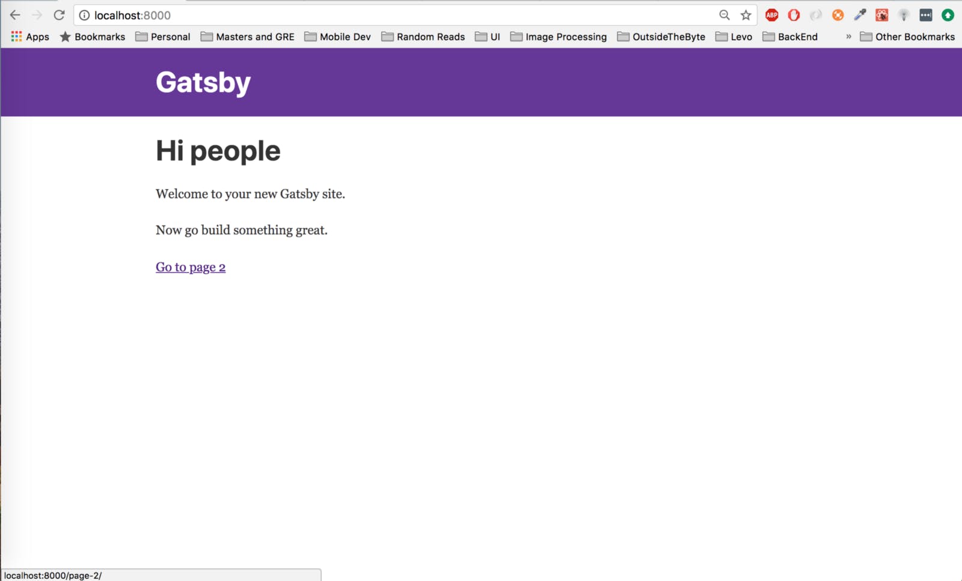Click the orange Ubuntu-style extension icon
The width and height of the screenshot is (962, 581).
point(837,15)
